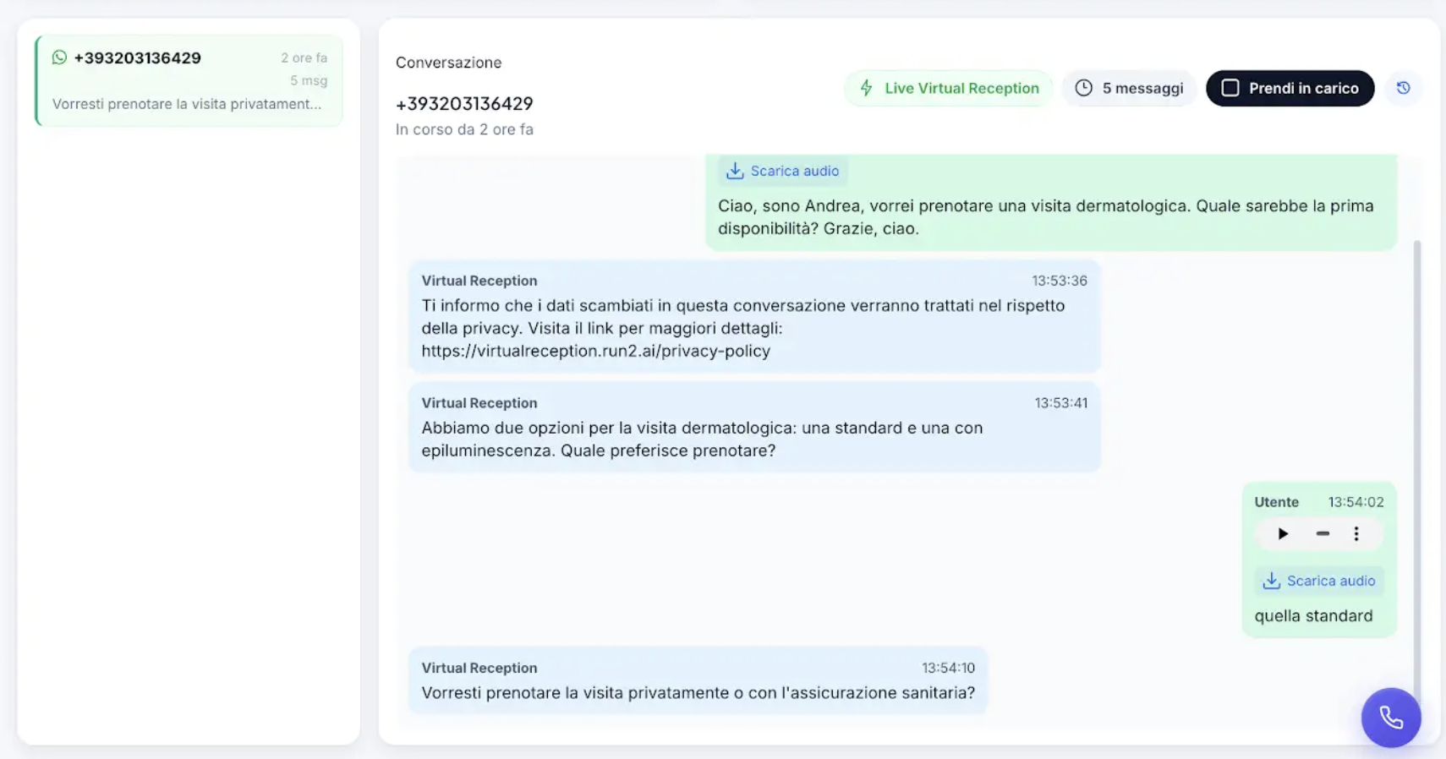Click Scarica audio under 13:54:02 message

1319,581
